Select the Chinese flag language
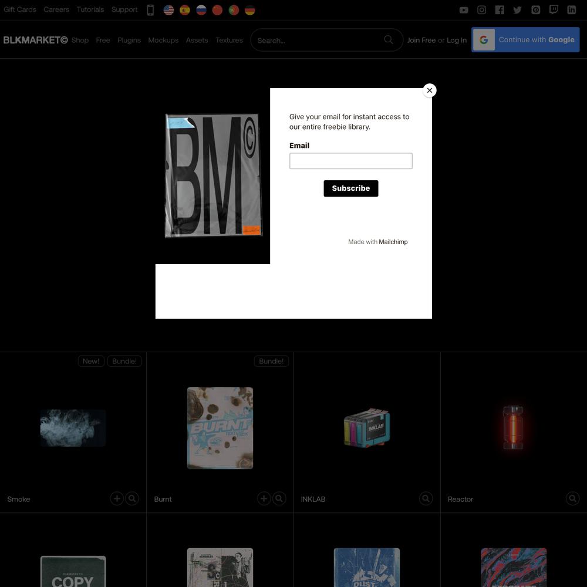The width and height of the screenshot is (587, 587). click(217, 10)
